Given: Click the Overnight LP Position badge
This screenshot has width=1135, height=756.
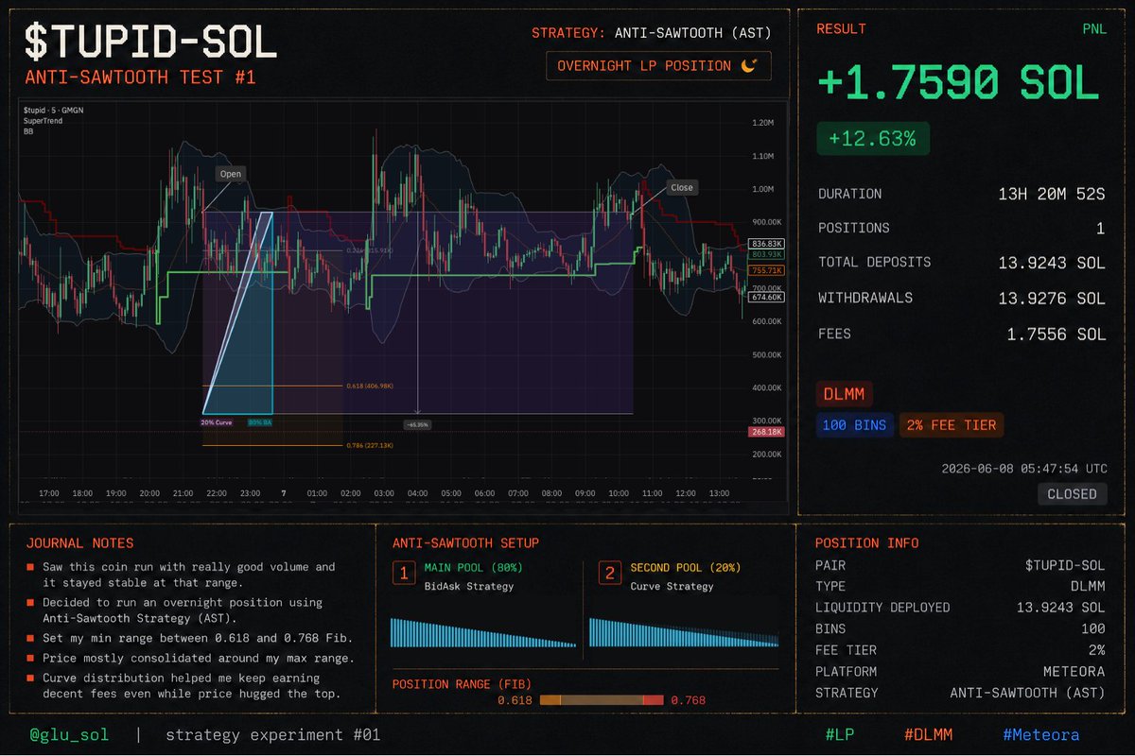Looking at the screenshot, I should point(658,66).
